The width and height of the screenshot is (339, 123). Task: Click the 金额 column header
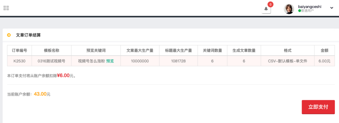(x=325, y=51)
